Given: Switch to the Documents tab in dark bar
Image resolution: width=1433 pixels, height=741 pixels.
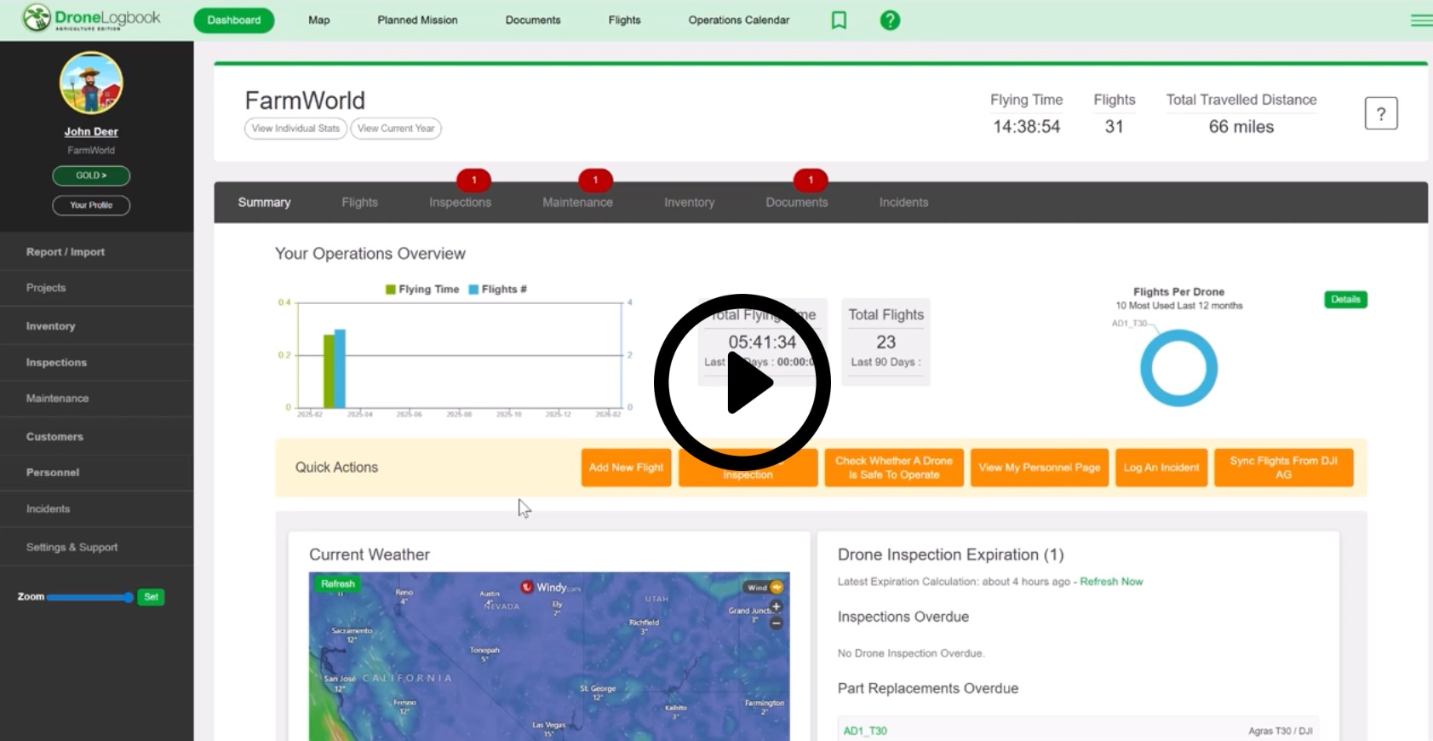Looking at the screenshot, I should coord(796,203).
